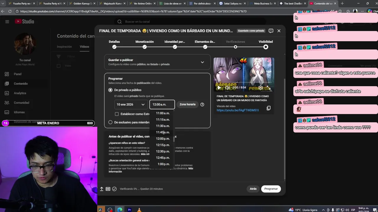
Task: Click the time zone help question mark
Action: 202,104
